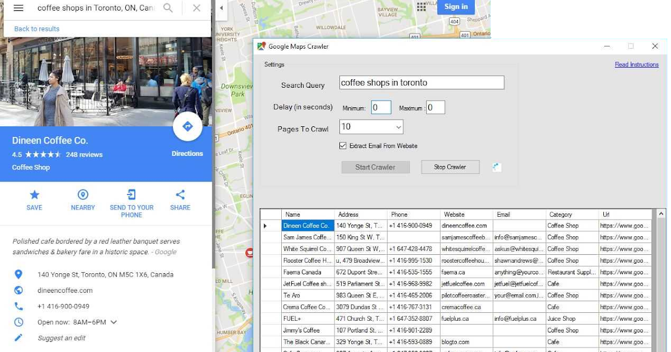The image size is (671, 352).
Task: Click the Share icon
Action: click(x=180, y=194)
